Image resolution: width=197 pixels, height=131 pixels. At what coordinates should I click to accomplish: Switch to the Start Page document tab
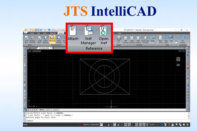coord(34,48)
